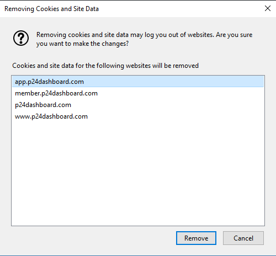Click empty title bar space beside the title
The image size is (276, 256).
(x=181, y=9)
